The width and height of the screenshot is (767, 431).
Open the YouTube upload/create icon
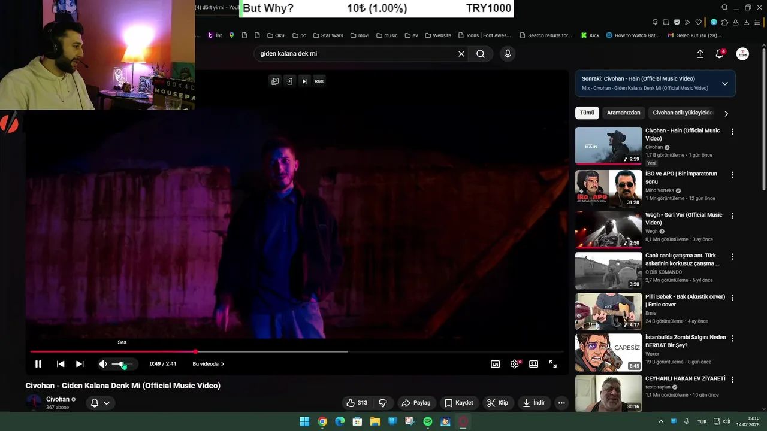point(700,54)
